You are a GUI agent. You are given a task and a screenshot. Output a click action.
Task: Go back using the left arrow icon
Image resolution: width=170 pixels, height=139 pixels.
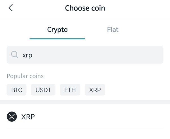(11, 8)
